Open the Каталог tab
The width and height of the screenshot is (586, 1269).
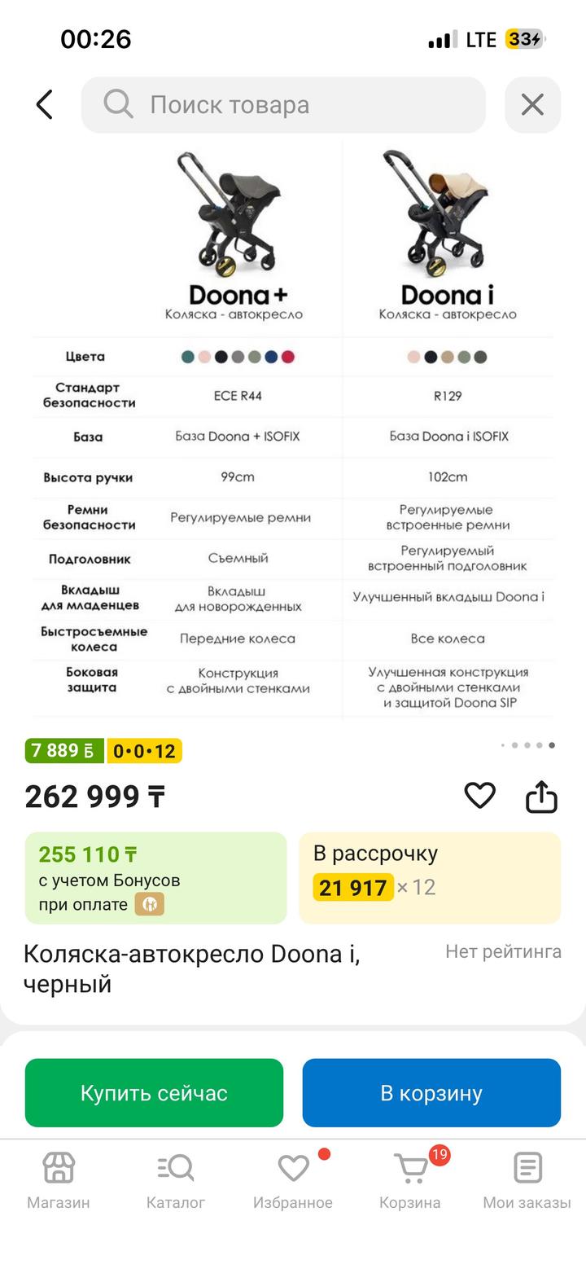pyautogui.click(x=176, y=1179)
